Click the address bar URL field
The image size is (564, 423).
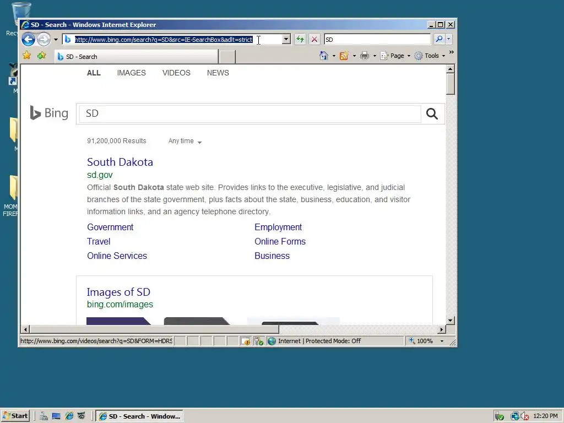(x=172, y=39)
